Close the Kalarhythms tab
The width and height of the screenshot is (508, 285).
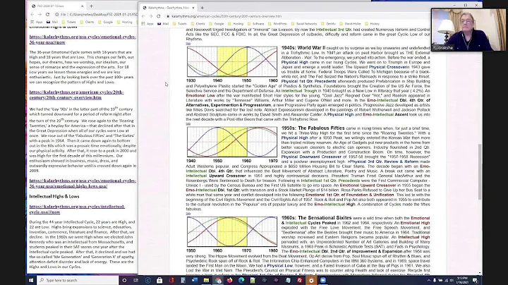click(x=193, y=8)
